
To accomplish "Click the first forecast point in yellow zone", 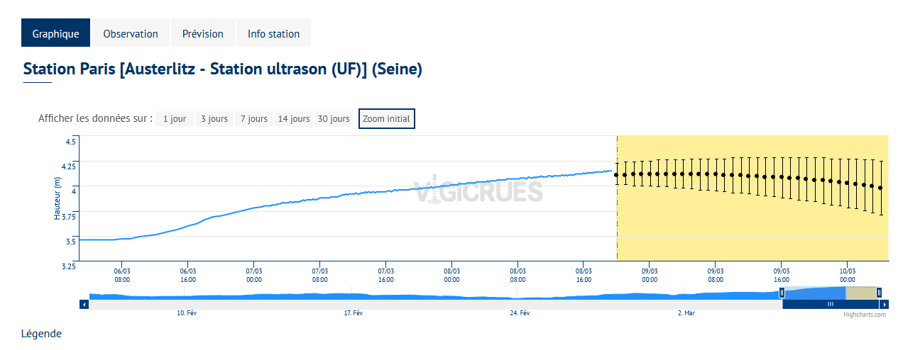I will point(616,175).
